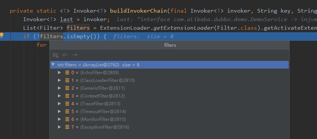Click the yellow intention lightbulb icon
This screenshot has height=139, width=317.
click(x=1, y=36)
